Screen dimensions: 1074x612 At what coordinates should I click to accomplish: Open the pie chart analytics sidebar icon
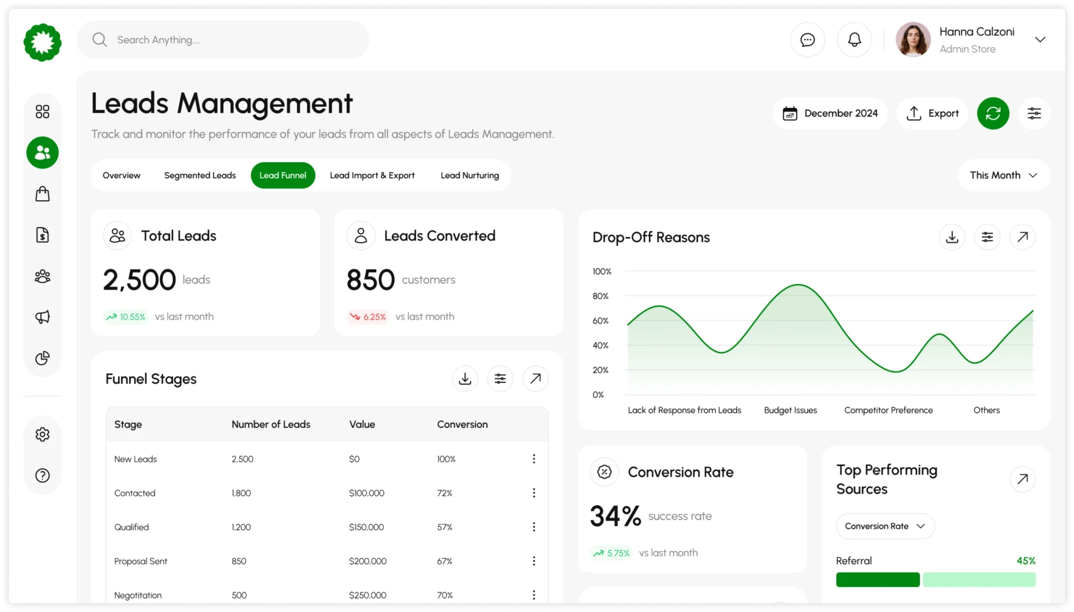(43, 358)
